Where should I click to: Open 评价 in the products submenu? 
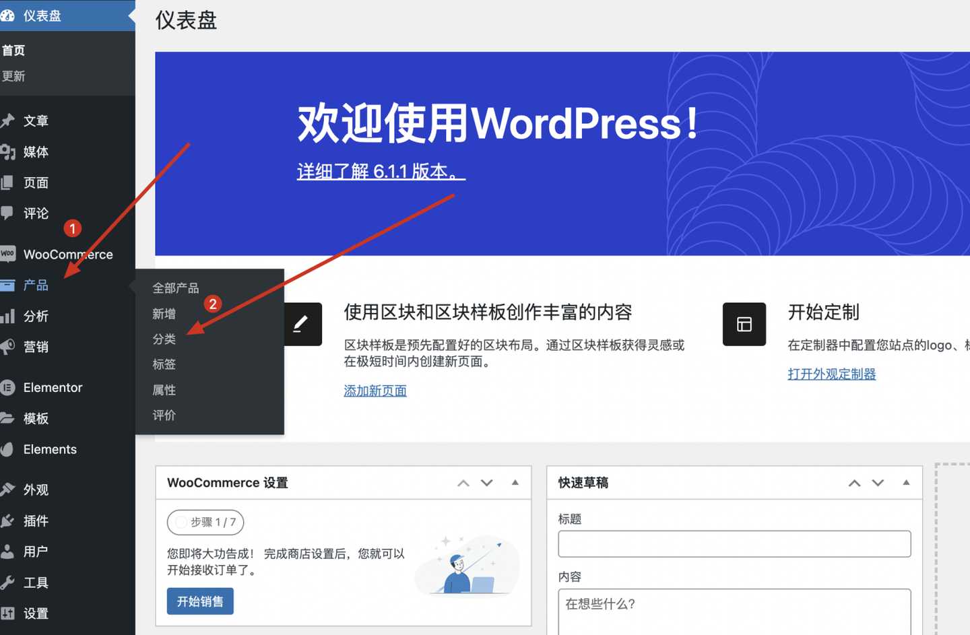point(164,415)
